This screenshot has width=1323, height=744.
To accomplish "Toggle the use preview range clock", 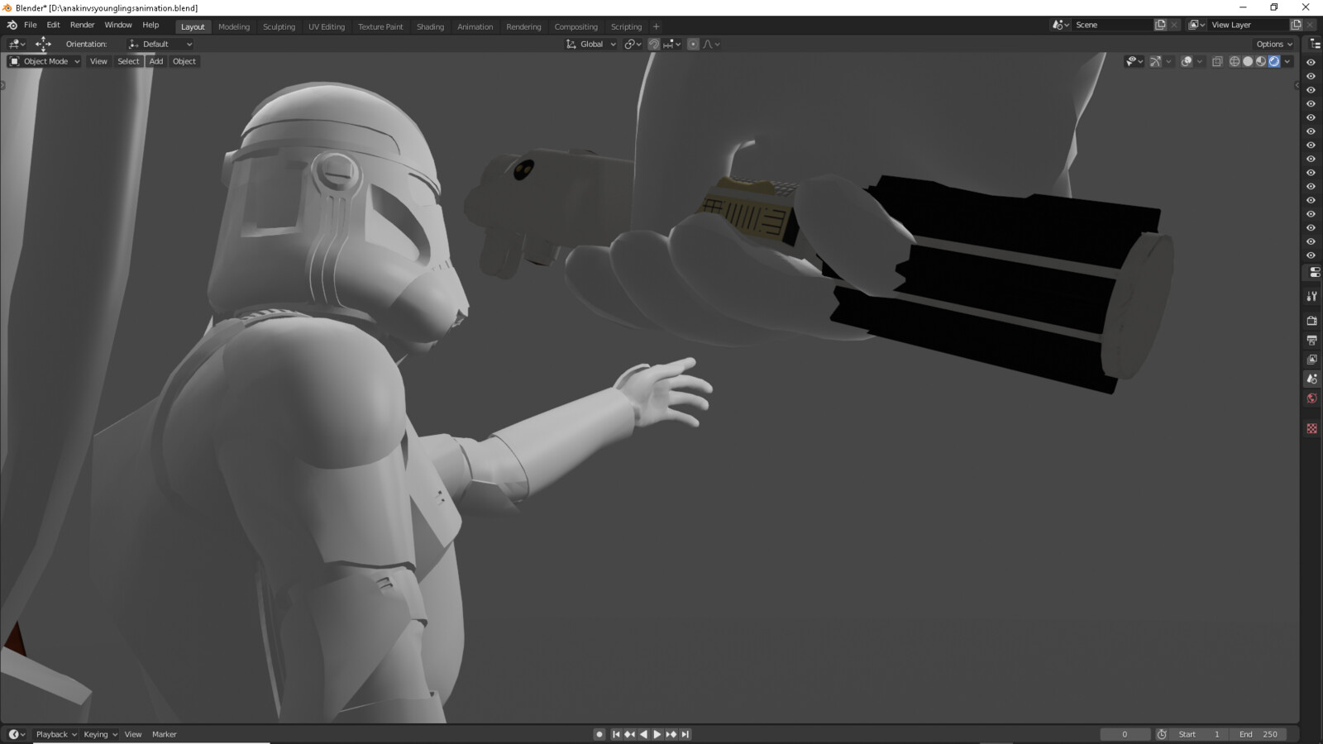I will pyautogui.click(x=1162, y=734).
